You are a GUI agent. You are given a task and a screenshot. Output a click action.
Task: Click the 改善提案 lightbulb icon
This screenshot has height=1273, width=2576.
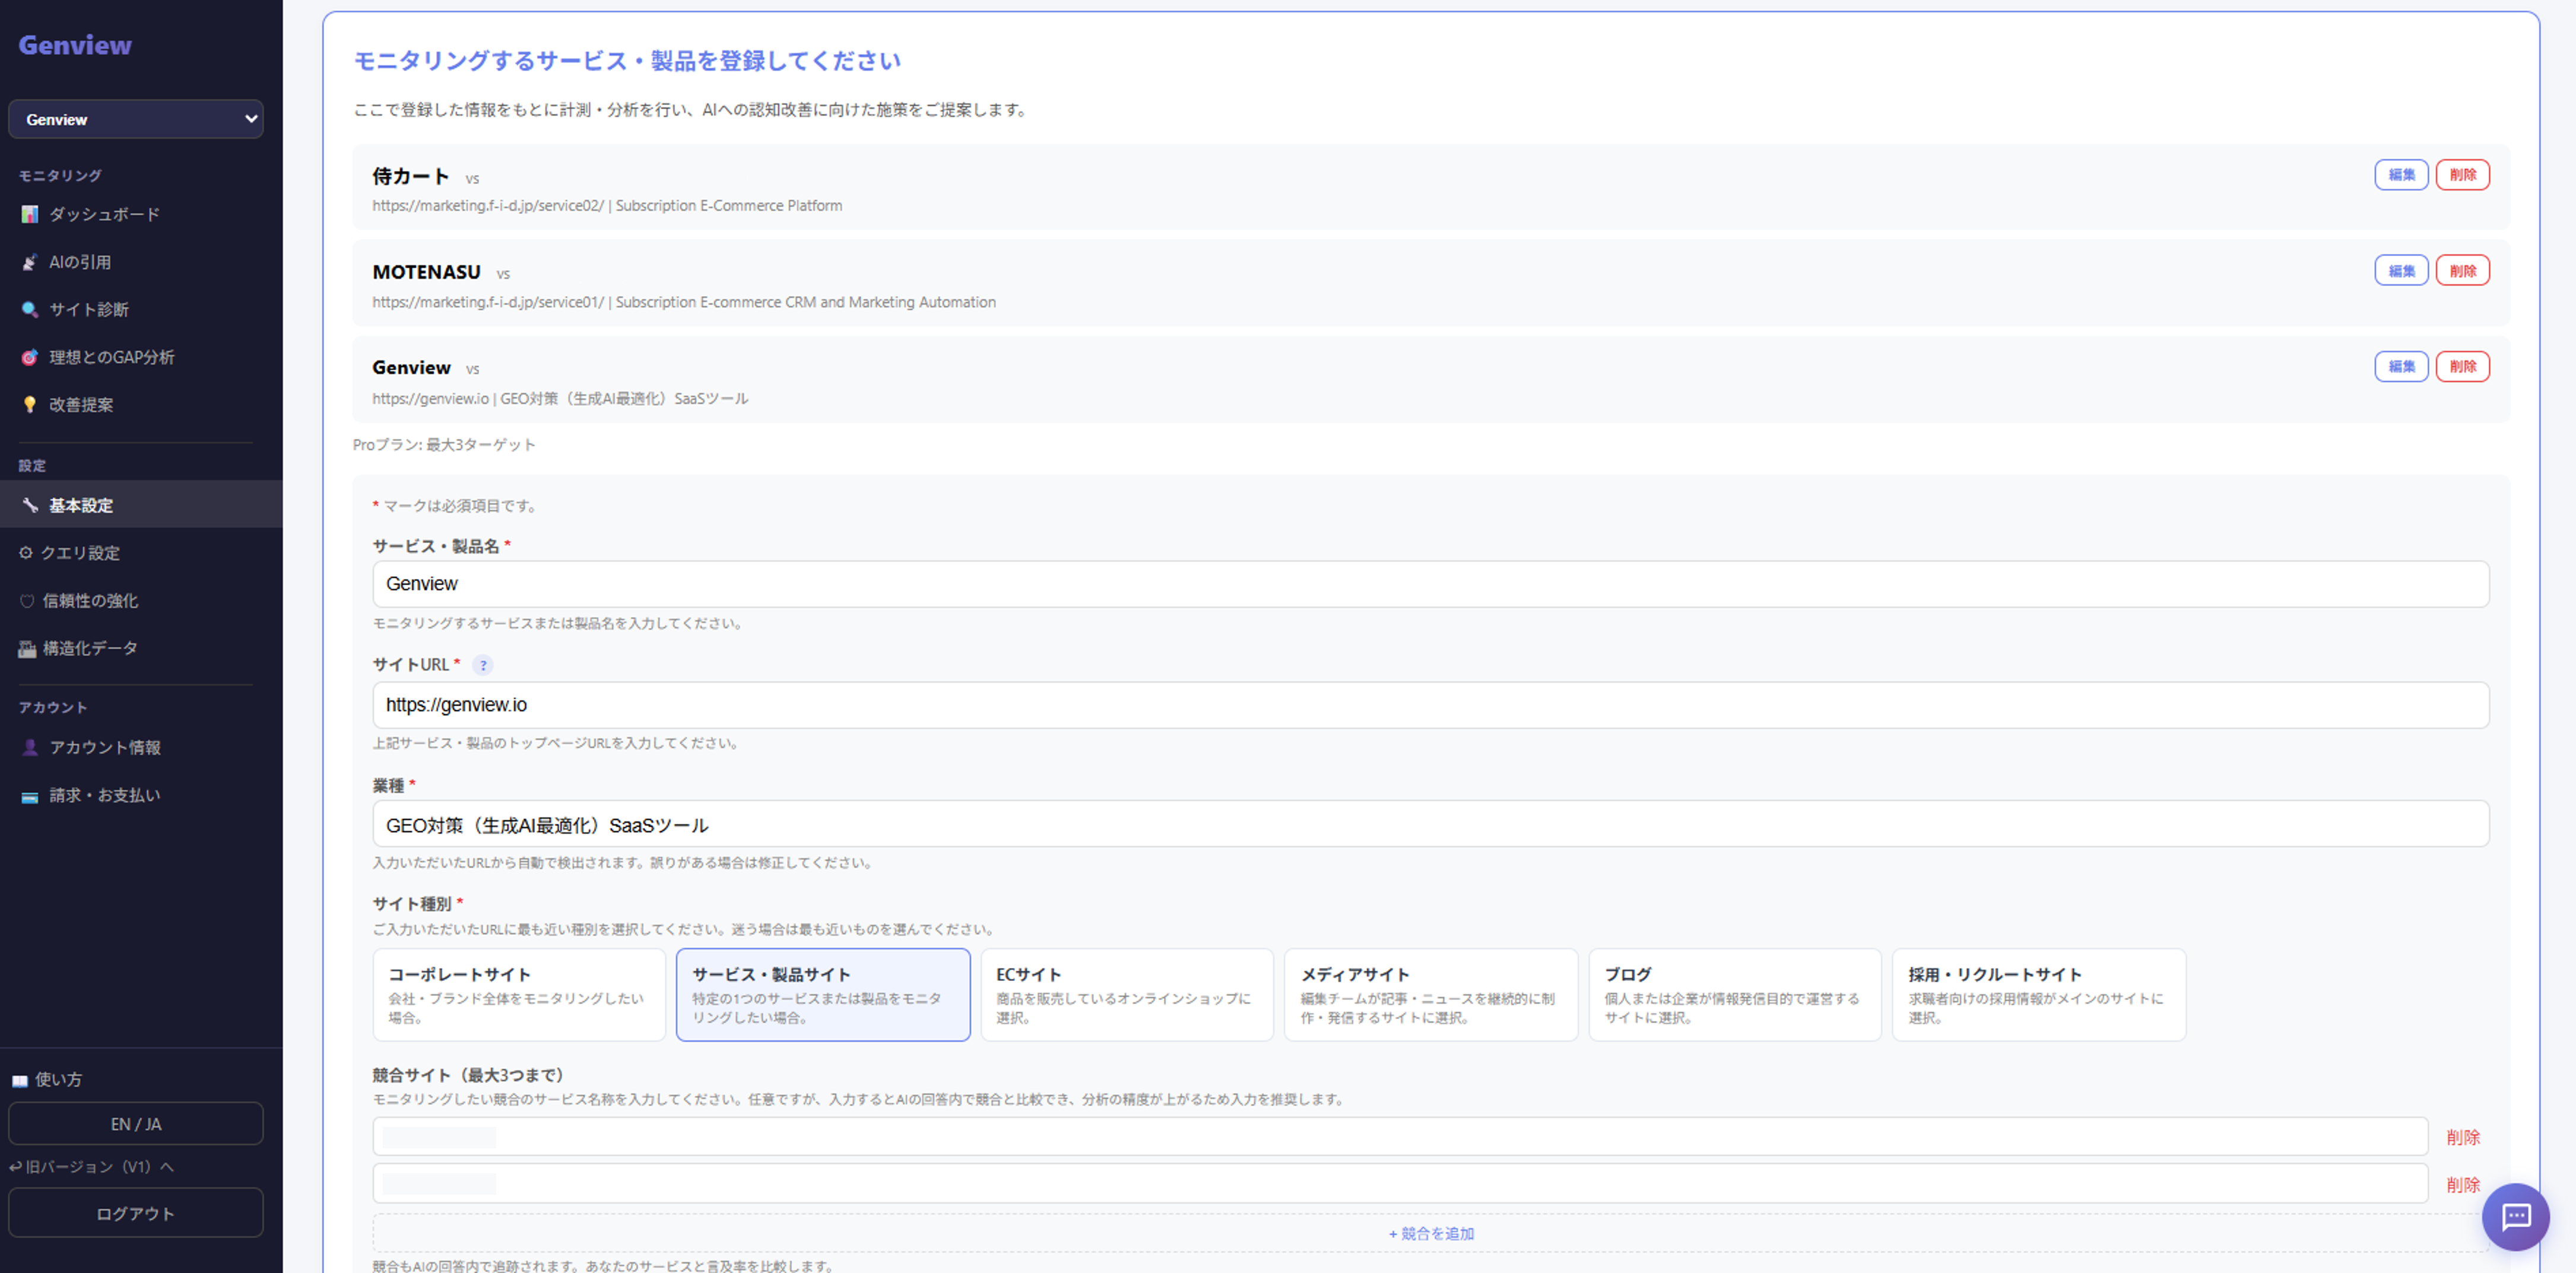(x=30, y=405)
